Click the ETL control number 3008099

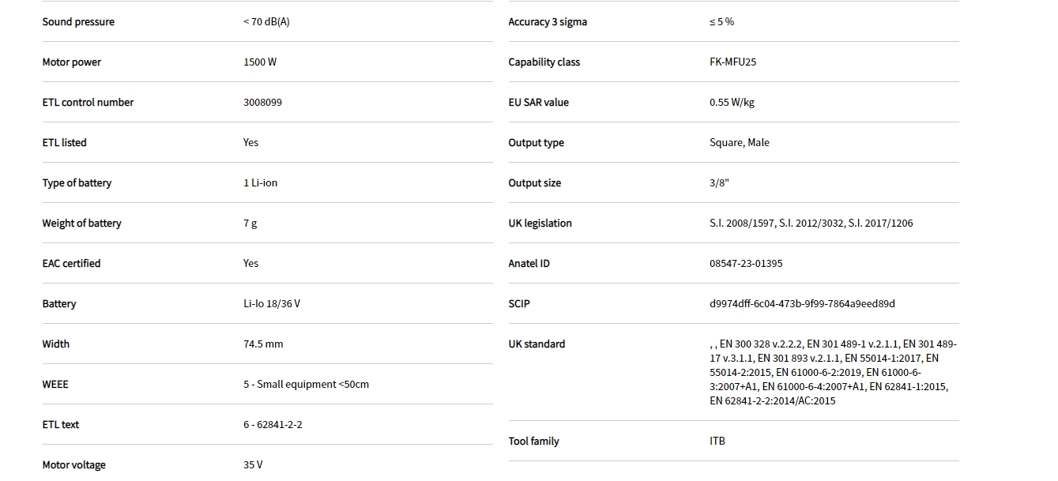[x=262, y=103]
